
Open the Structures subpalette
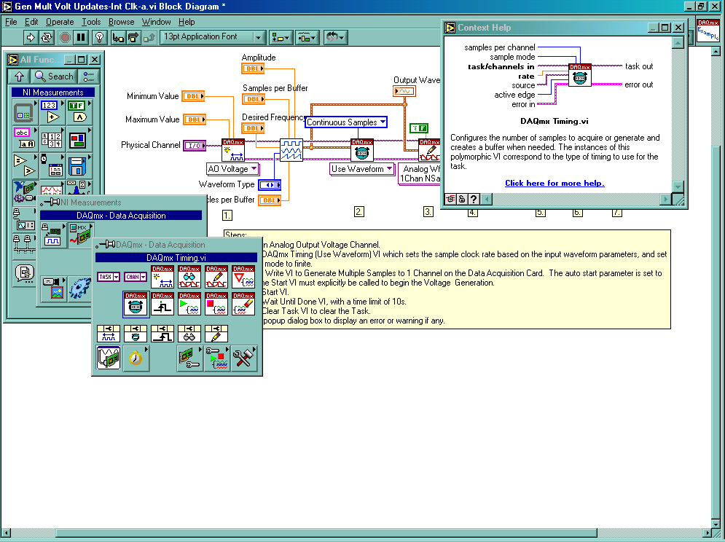24,112
